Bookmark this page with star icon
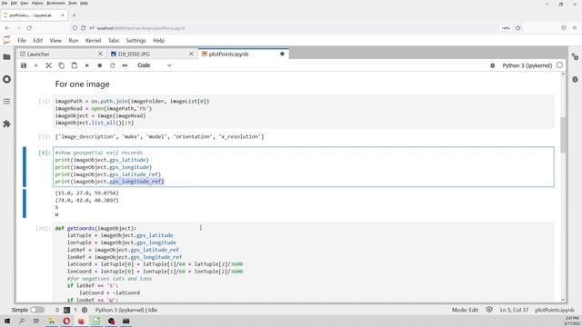582x327 pixels. [518, 28]
